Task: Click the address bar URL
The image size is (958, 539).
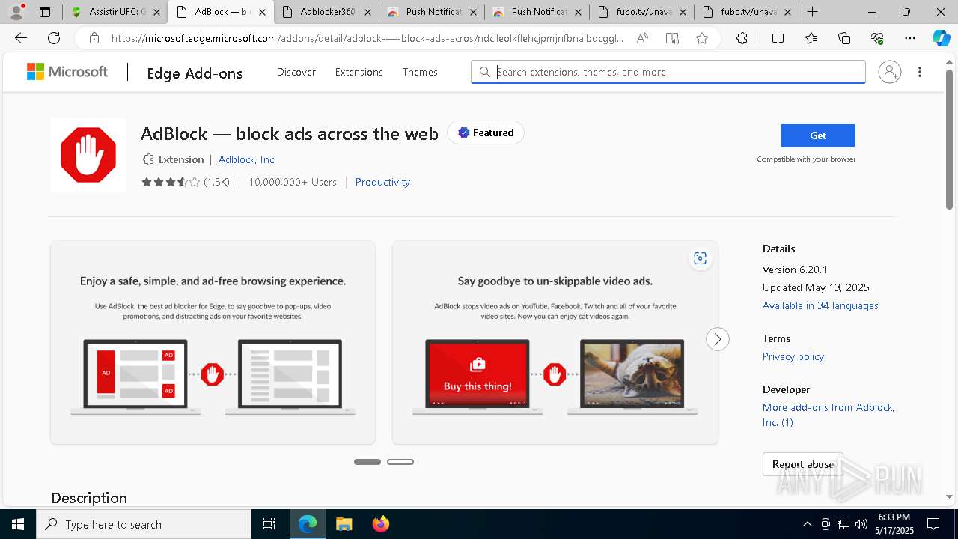Action: [367, 38]
